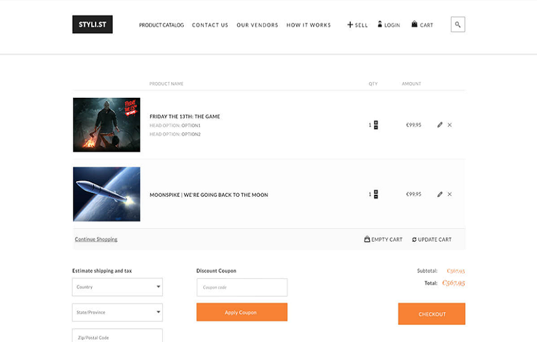Remove Moonspike item from cart

(x=450, y=194)
